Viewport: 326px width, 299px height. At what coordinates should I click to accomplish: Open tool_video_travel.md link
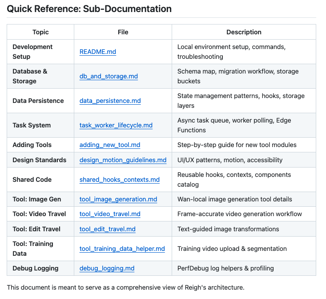click(x=110, y=214)
